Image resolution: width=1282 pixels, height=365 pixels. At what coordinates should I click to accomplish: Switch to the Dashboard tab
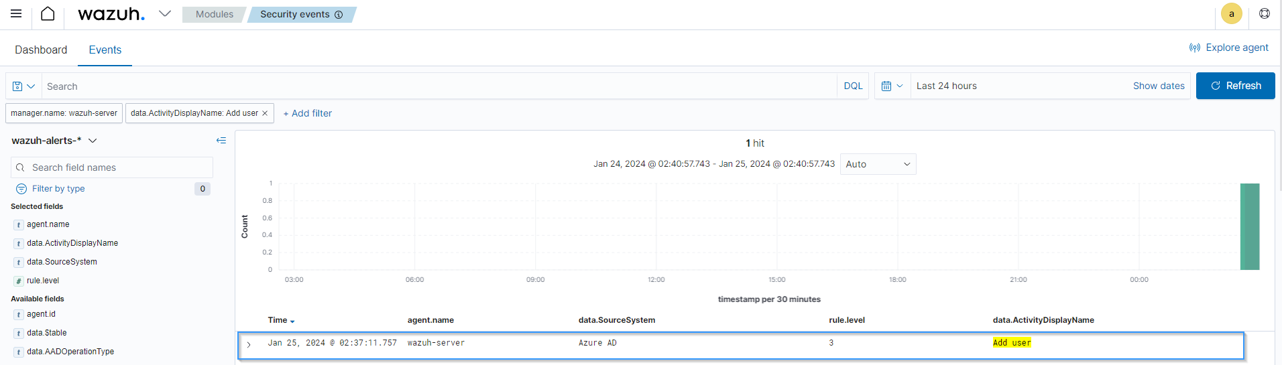tap(41, 50)
